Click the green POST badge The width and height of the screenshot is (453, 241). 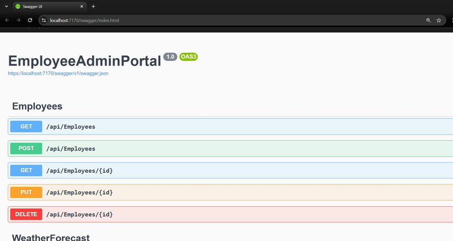coord(26,149)
